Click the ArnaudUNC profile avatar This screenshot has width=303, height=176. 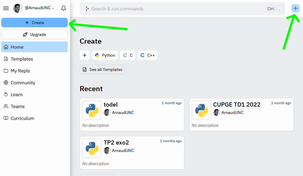[18, 8]
